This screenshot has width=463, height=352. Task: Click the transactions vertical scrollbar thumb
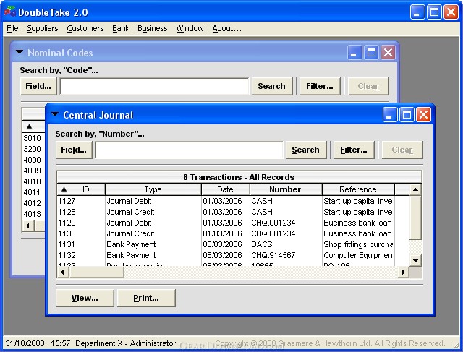(x=415, y=218)
